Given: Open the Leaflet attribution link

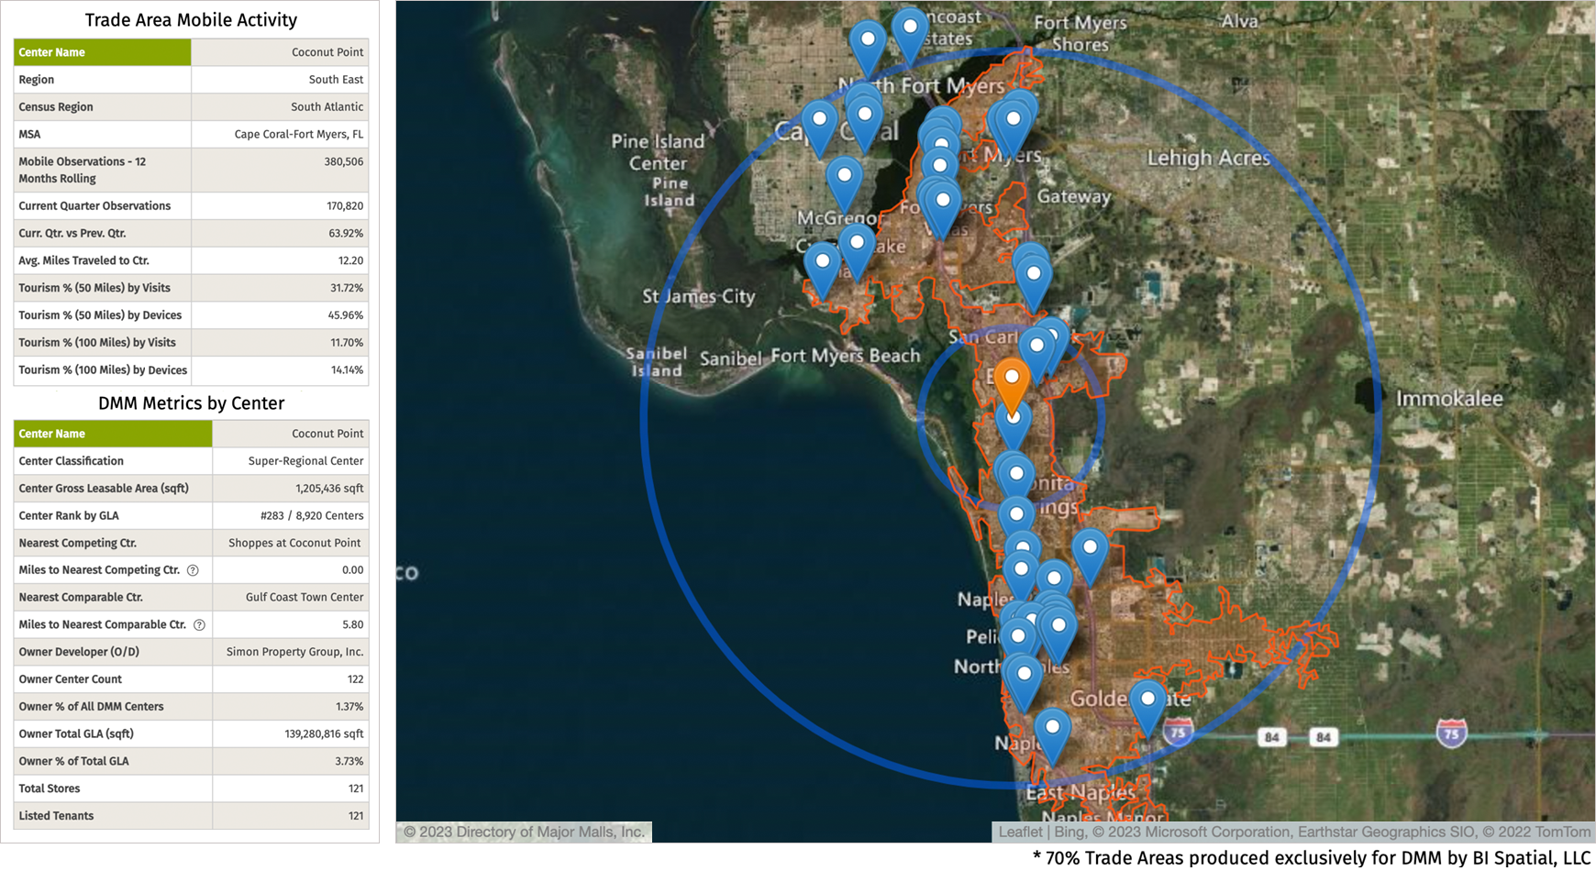Looking at the screenshot, I should pos(1020,832).
